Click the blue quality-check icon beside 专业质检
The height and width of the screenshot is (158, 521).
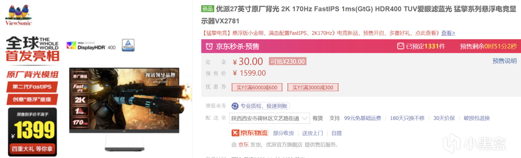click(235, 106)
